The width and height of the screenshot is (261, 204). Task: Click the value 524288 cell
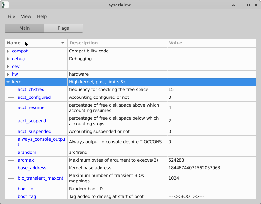pos(176,160)
